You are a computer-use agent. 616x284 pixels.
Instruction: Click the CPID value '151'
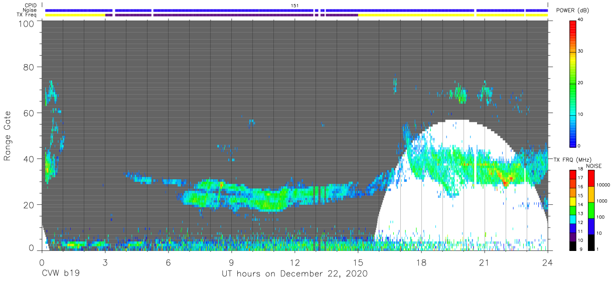pyautogui.click(x=295, y=5)
